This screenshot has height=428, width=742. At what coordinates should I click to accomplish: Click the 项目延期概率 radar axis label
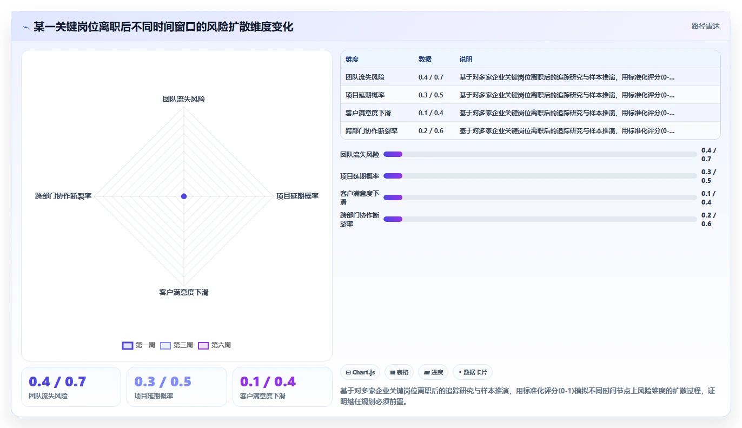297,196
